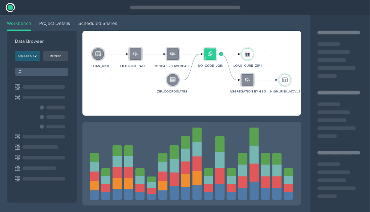Image resolution: width=370 pixels, height=212 pixels.
Task: Select the ZIP_COORDINATES dataset node
Action: coord(172,80)
